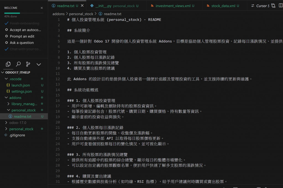Click the JSON braces icon beside launch.json
Image resolution: width=283 pixels, height=188 pixels.
point(8,85)
